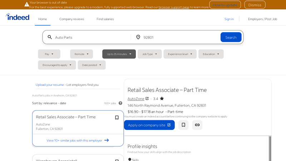Expand the Pay filter dropdown
This screenshot has height=161, width=286.
[49, 54]
